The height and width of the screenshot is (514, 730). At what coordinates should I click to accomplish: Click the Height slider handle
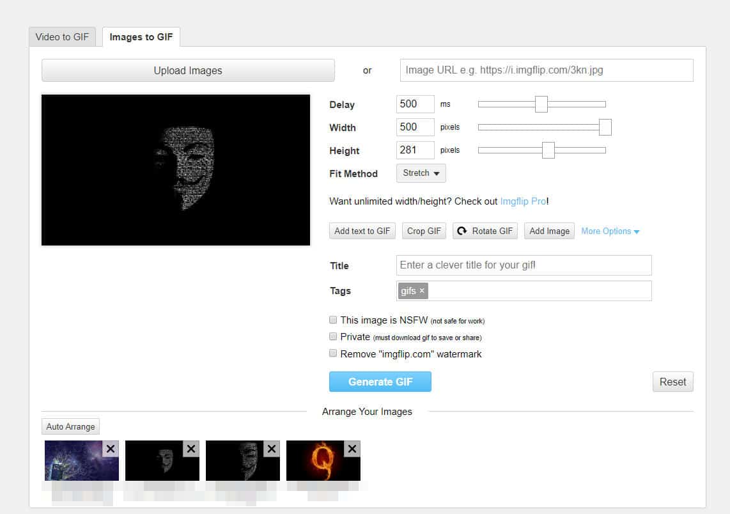[548, 150]
